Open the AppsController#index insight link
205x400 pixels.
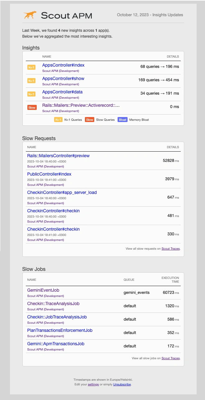tap(63, 65)
